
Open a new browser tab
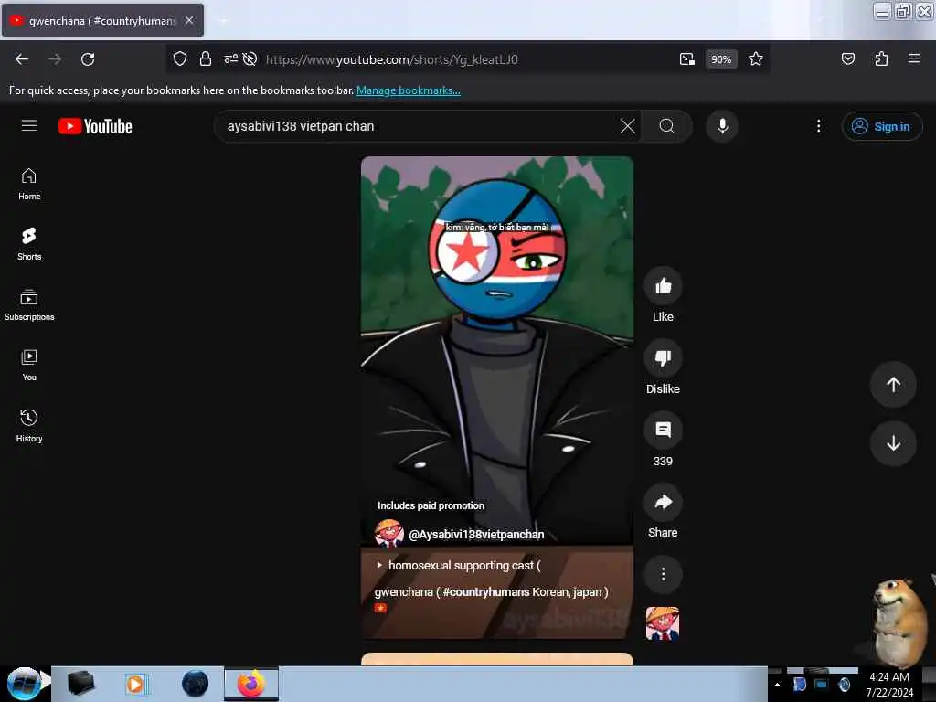(223, 21)
